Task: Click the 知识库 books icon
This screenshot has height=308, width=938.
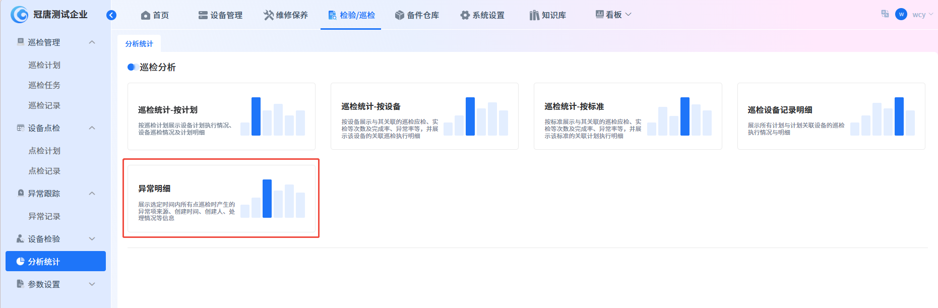Action: [534, 15]
